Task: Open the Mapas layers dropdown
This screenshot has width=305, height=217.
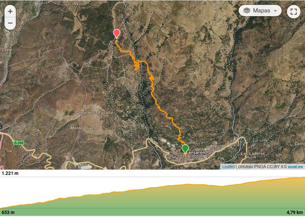Action: tap(260, 11)
